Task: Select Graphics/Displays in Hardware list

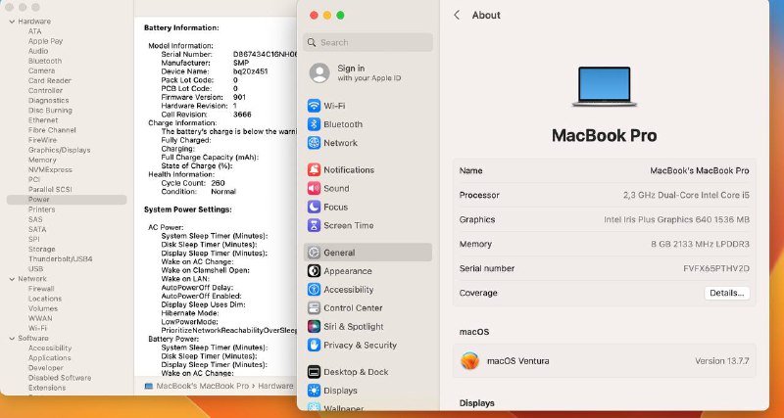Action: pyautogui.click(x=60, y=150)
